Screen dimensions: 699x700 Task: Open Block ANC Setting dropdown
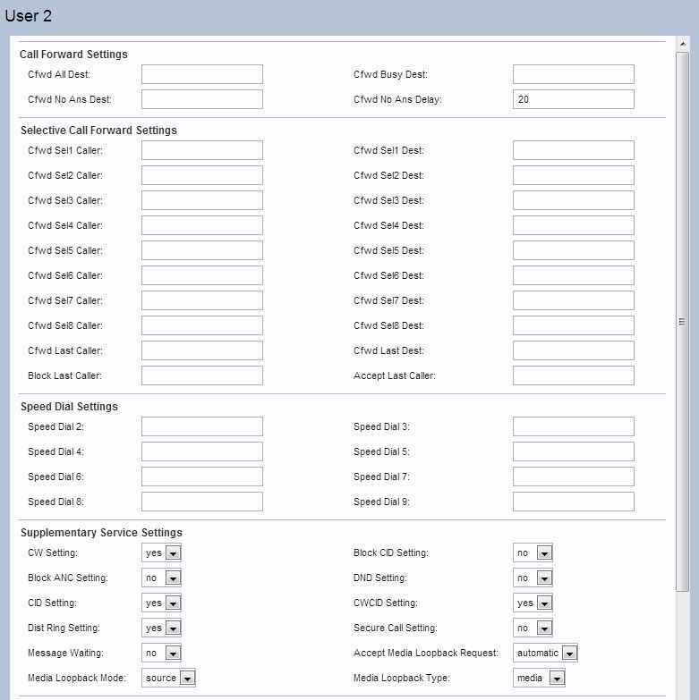pyautogui.click(x=162, y=578)
